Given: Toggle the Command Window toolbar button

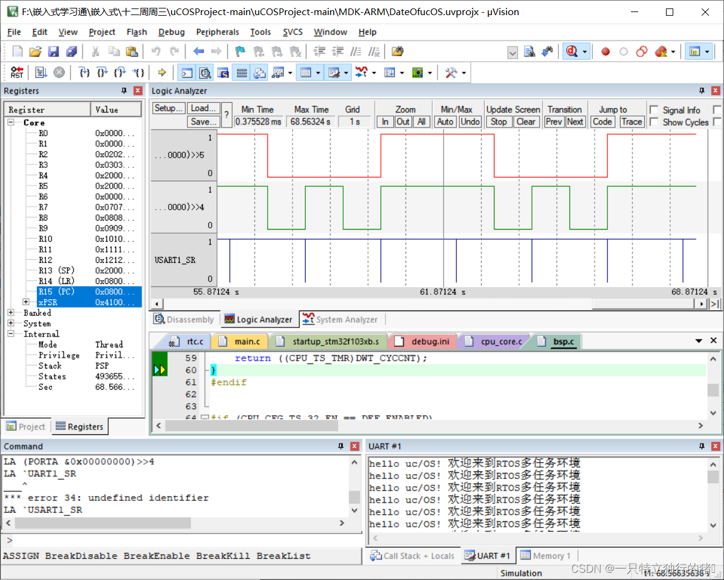Looking at the screenshot, I should tap(187, 73).
